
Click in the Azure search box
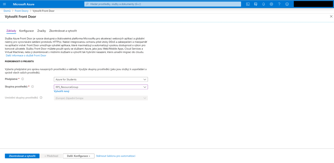(162, 4)
